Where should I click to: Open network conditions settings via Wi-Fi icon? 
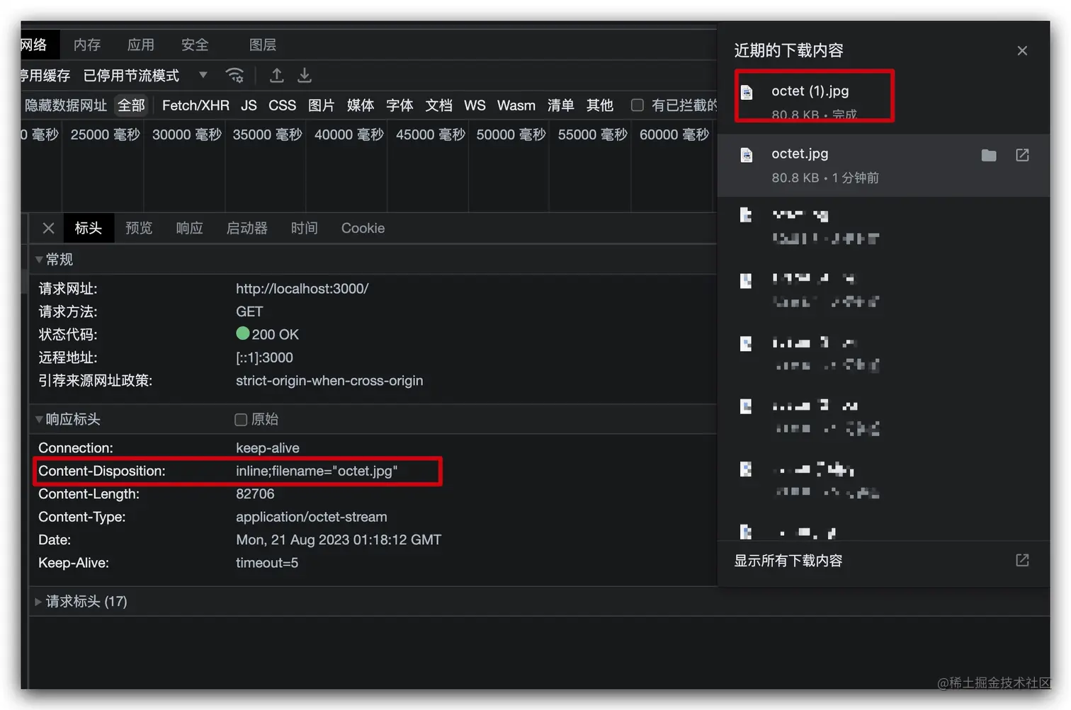[234, 75]
